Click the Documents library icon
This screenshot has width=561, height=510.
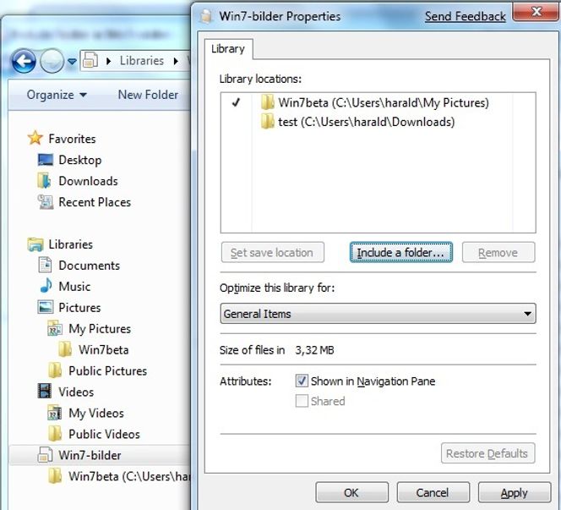coord(45,265)
